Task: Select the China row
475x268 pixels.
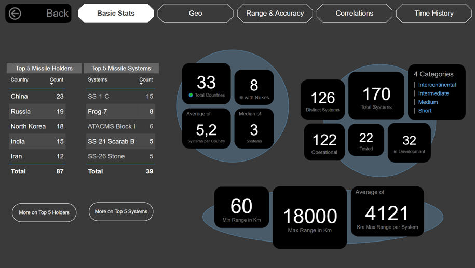Action: coord(37,97)
